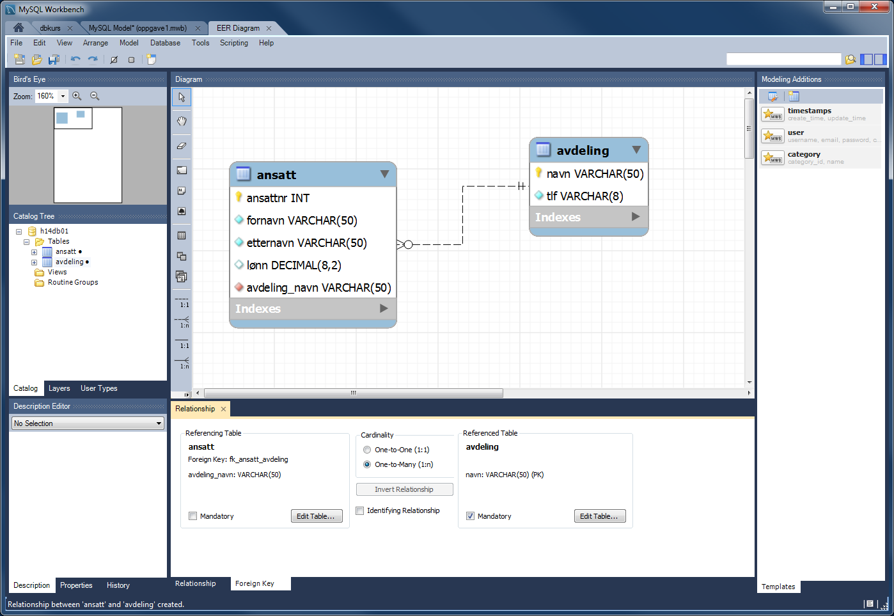Expand Indexes section of avdeling table
Screen dimensions: 894x616
coord(636,217)
